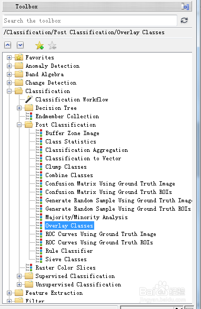Select ROC Curves Using Ground Truth ROIs
Image resolution: width=201 pixels, height=309 pixels.
click(x=99, y=242)
